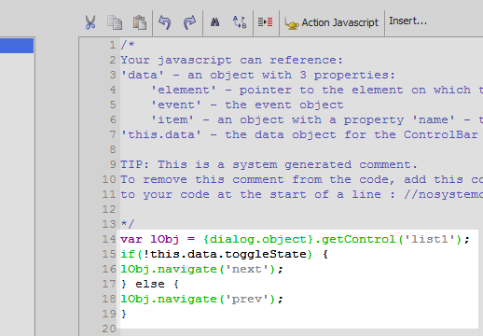Place cursor on 'Your javascript can reference:' line
The image size is (483, 336).
tap(231, 60)
